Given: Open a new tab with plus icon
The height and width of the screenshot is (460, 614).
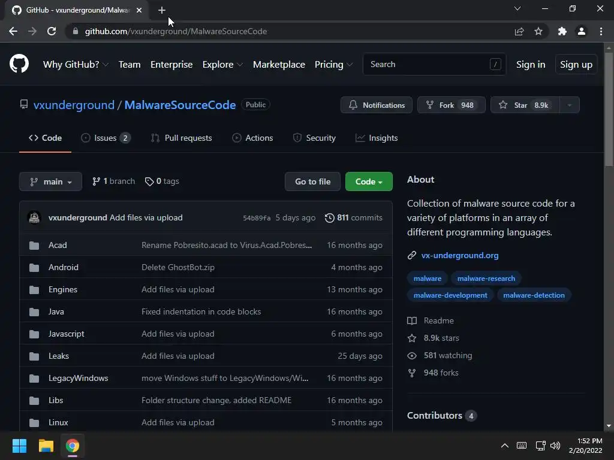Looking at the screenshot, I should (x=162, y=10).
